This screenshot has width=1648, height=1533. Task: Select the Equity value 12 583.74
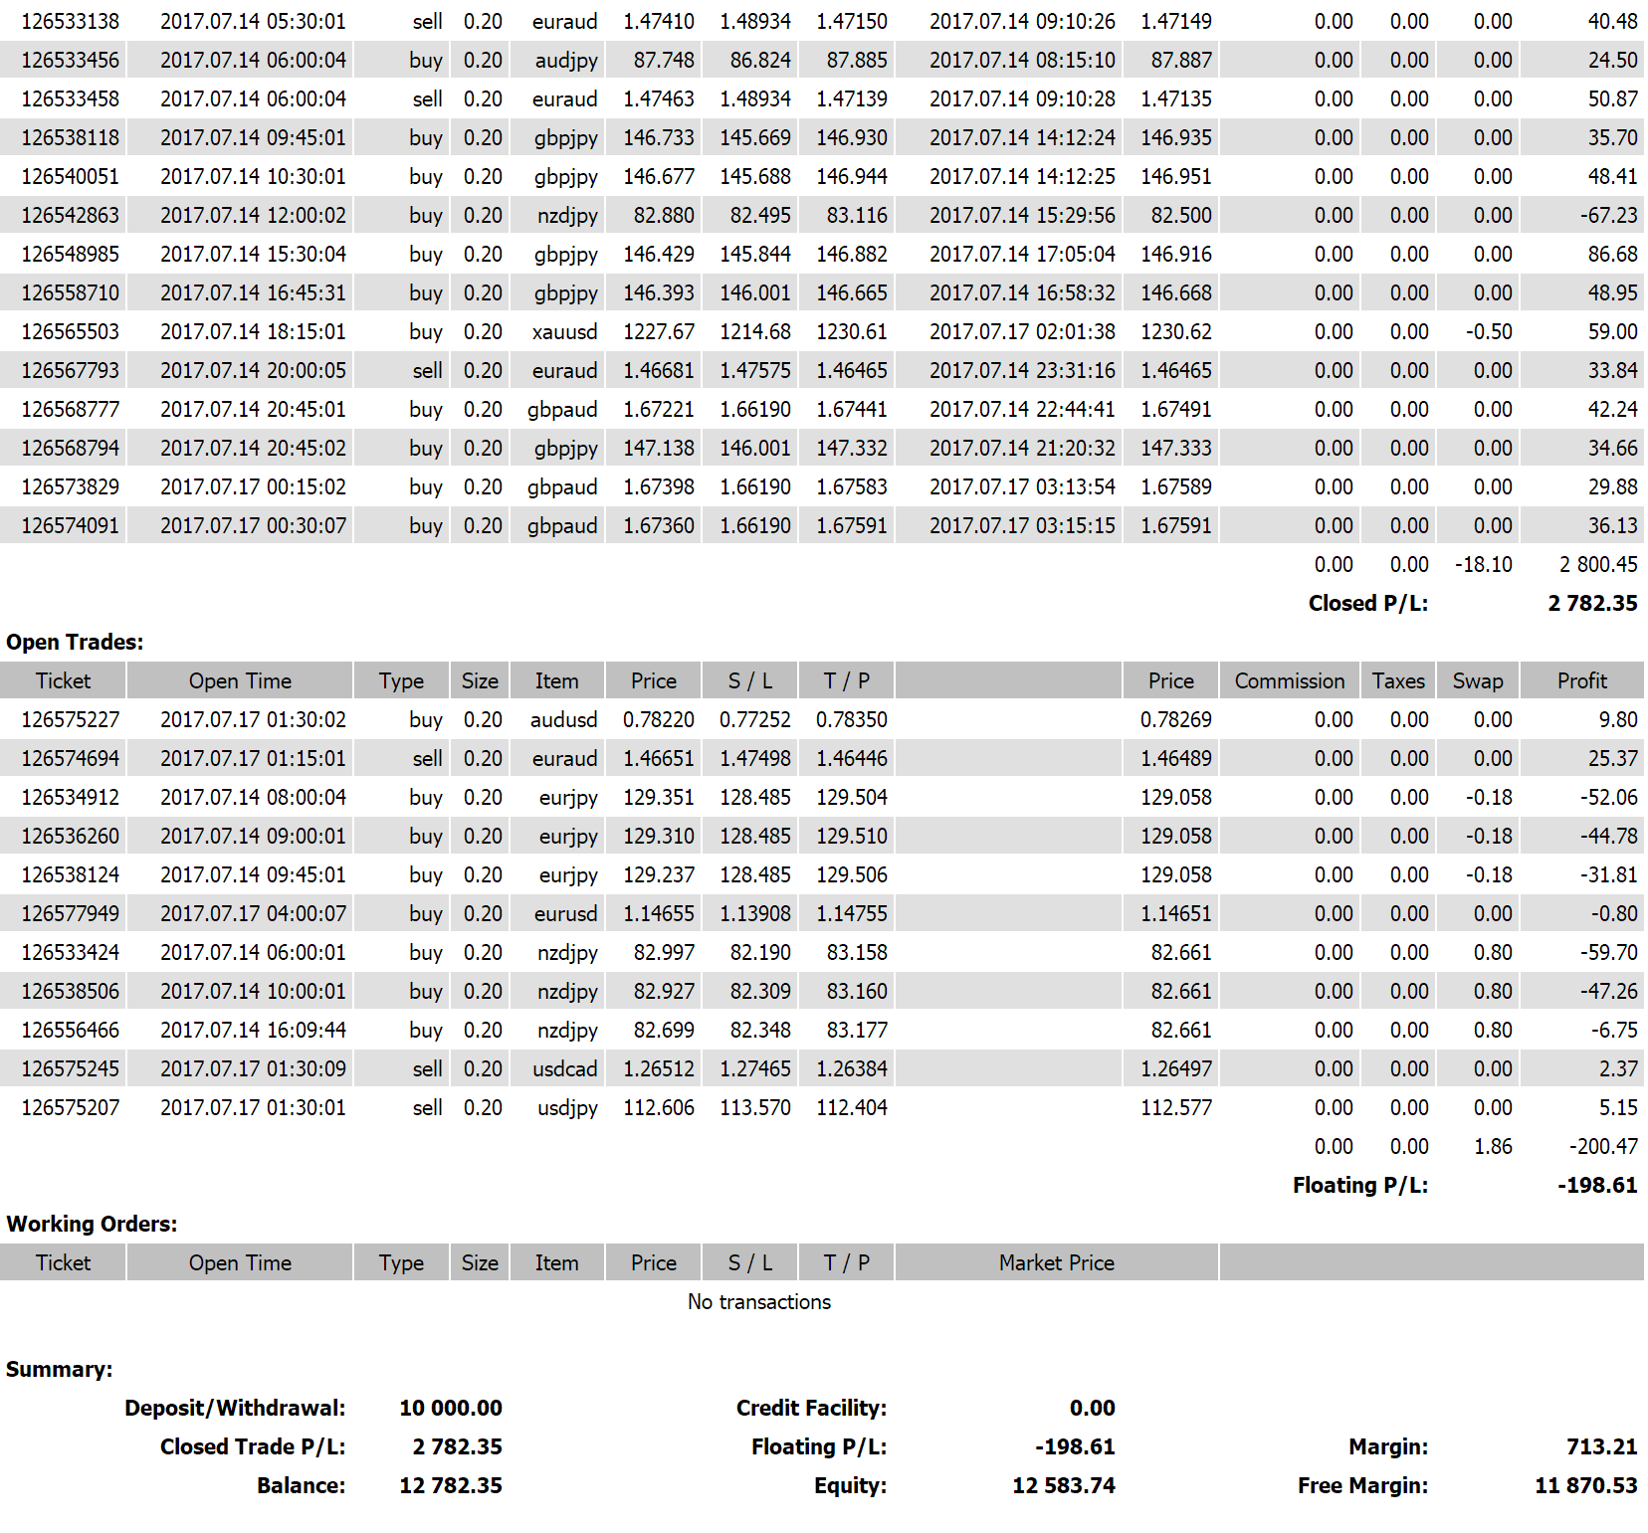point(1064,1485)
